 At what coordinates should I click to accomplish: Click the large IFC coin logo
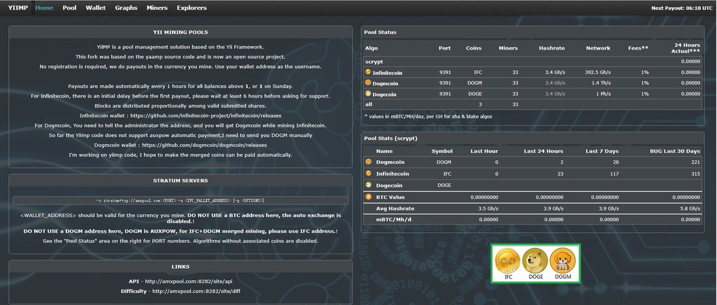pos(508,260)
